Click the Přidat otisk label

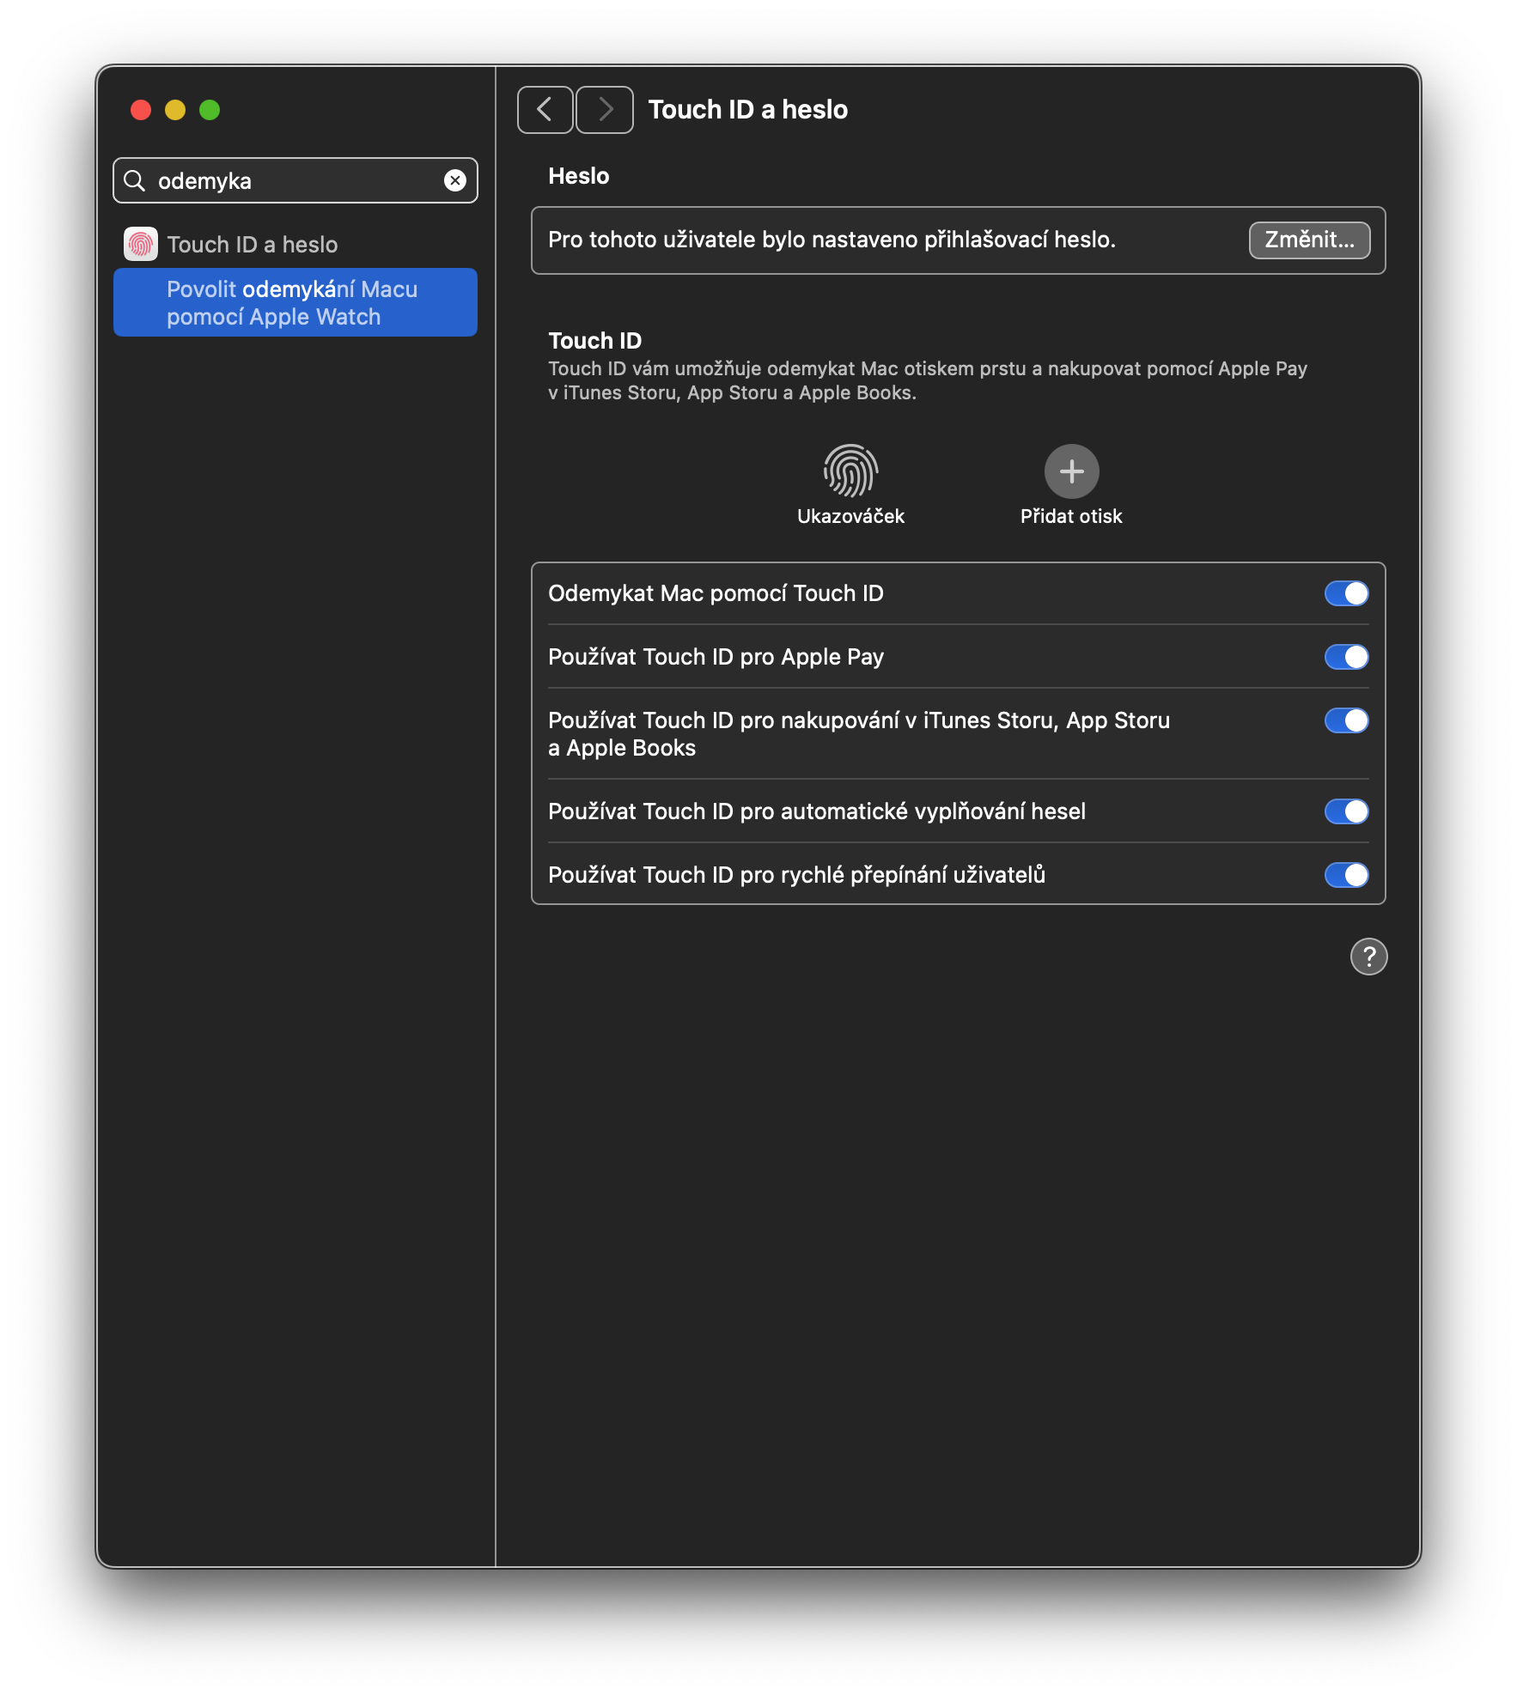[1071, 516]
